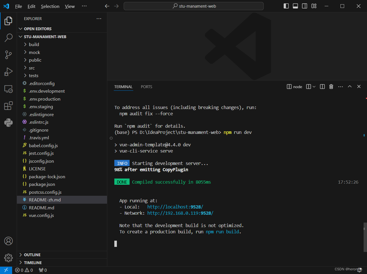
Task: Go back in navigation history
Action: (x=107, y=6)
